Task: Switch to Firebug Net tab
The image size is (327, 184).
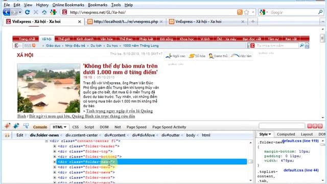Action: (118, 127)
